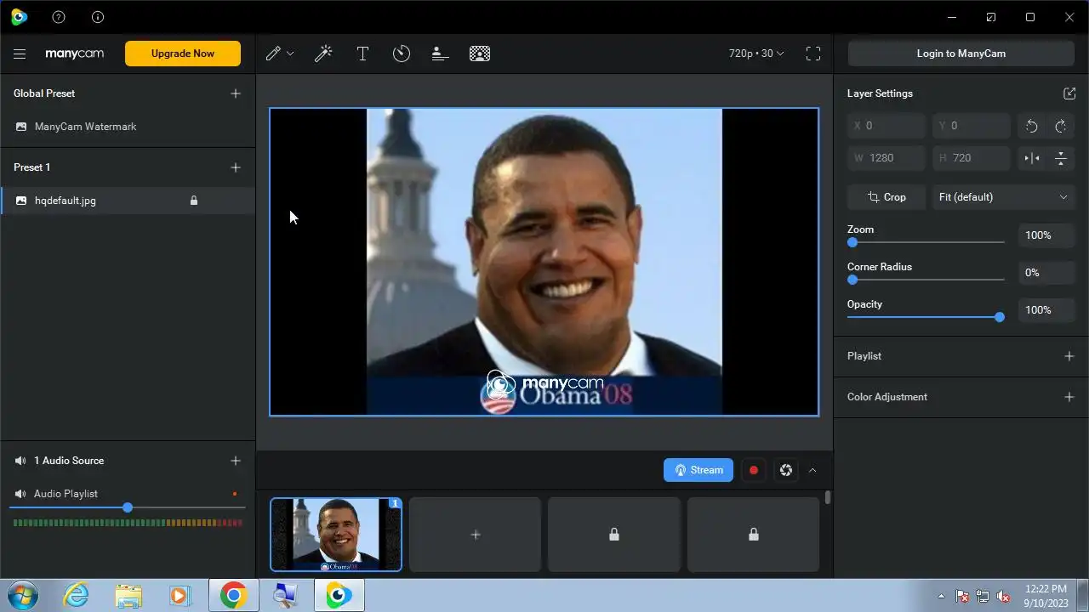
Task: Open the info about icon
Action: point(98,17)
